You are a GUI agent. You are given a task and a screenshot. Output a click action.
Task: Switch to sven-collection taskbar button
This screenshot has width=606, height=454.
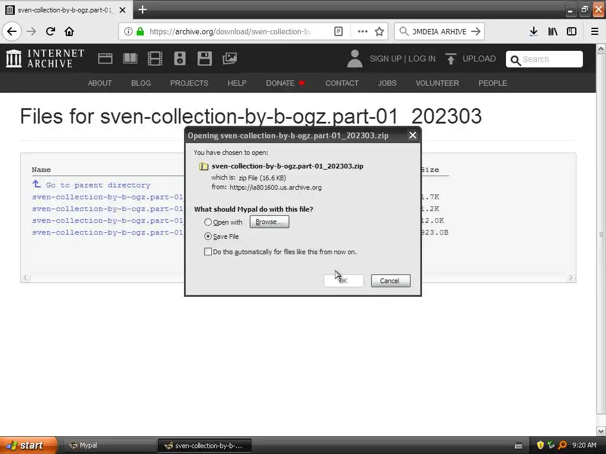point(205,446)
